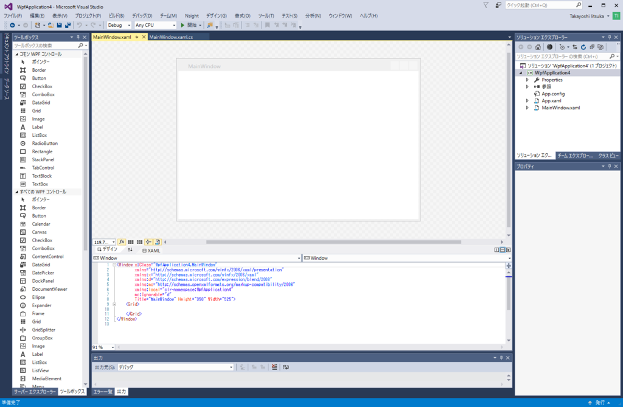Select the RadioButton control in Toolbox

pos(44,144)
